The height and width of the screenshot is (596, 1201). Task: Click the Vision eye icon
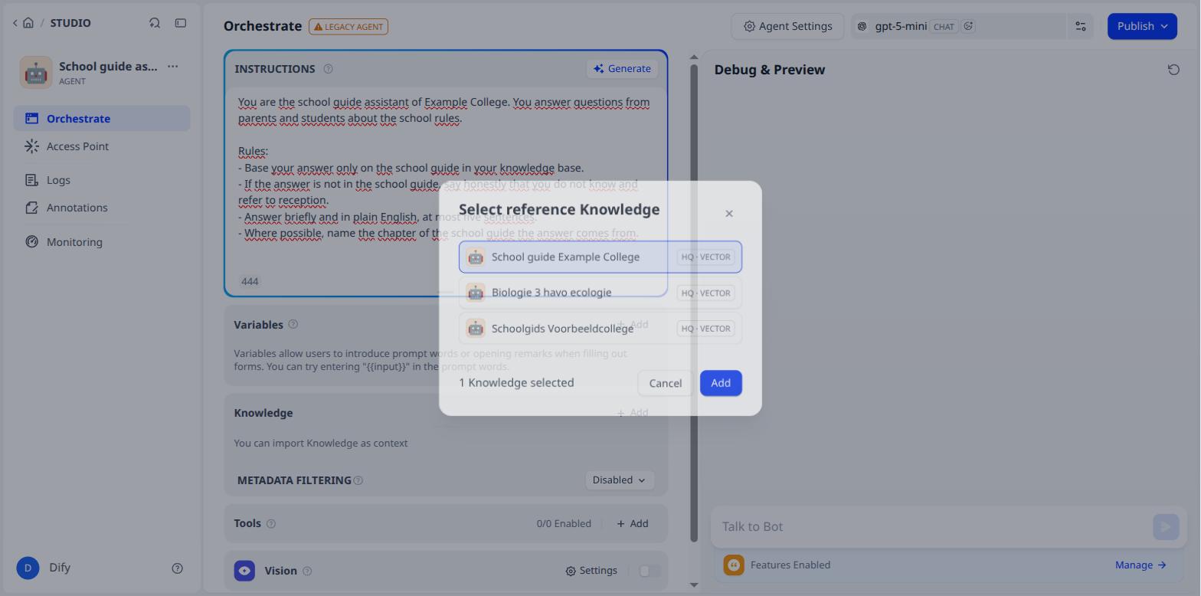pos(244,571)
